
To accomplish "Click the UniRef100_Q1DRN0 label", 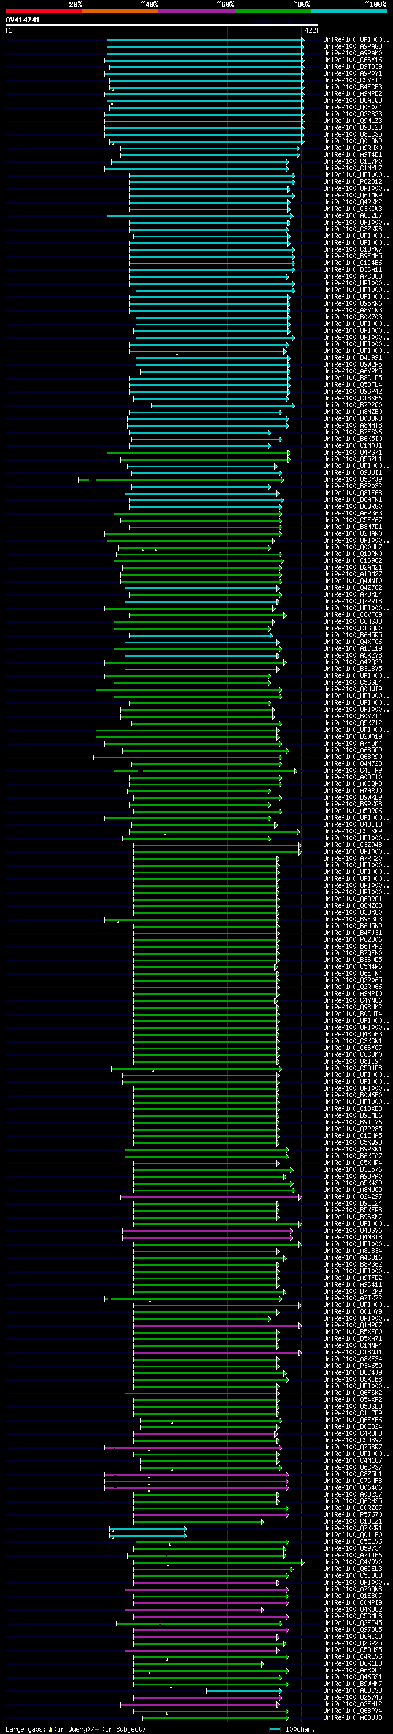I will pos(352,554).
